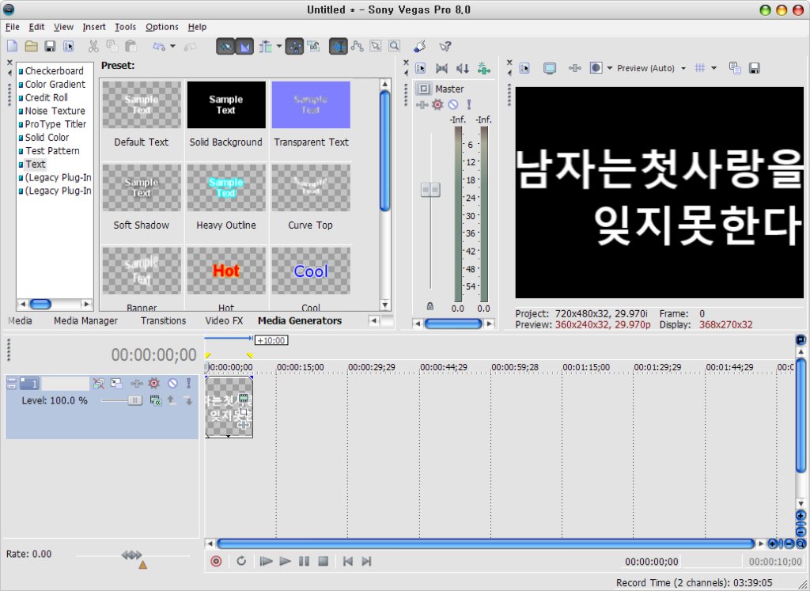The width and height of the screenshot is (810, 591).
Task: Collapse the Media Generators docking panel arrow
Action: tap(9, 73)
